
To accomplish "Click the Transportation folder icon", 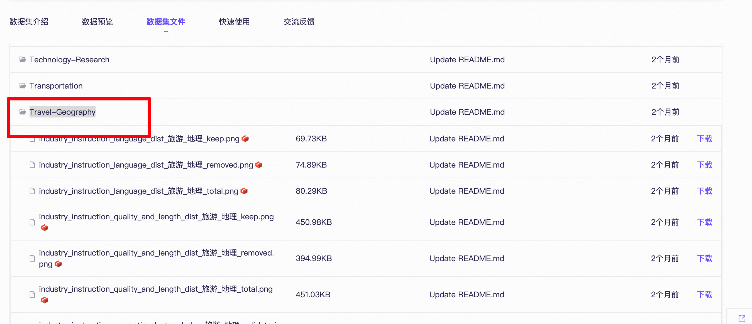I will [23, 85].
